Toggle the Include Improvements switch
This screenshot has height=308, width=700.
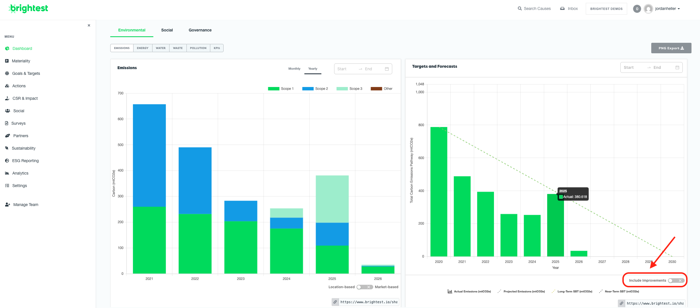676,281
